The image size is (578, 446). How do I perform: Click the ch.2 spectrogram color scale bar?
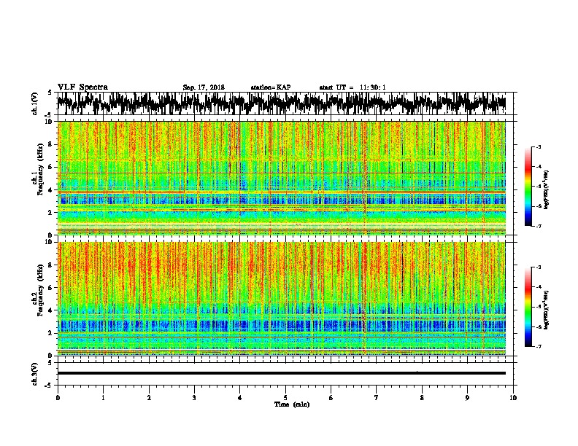click(x=528, y=307)
